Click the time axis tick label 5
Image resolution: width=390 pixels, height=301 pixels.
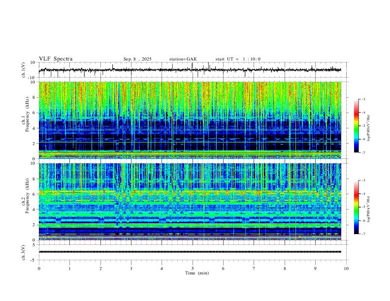tap(193, 269)
